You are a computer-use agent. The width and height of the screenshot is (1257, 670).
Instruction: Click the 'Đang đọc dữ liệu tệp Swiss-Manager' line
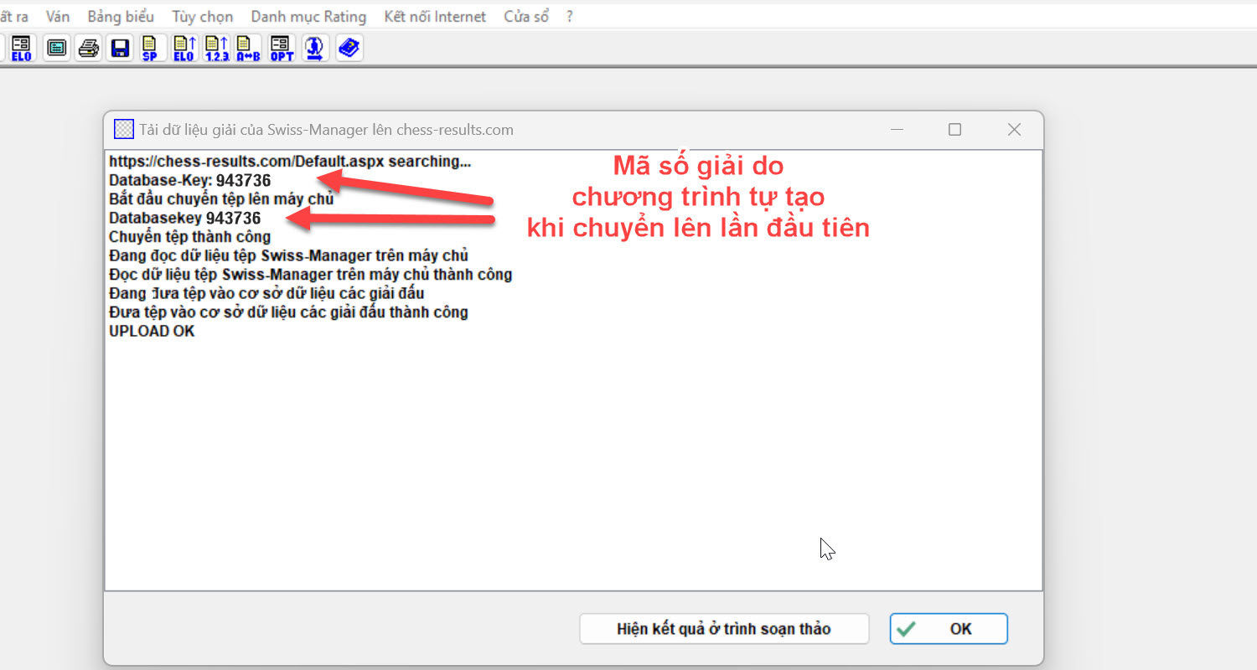pyautogui.click(x=288, y=255)
